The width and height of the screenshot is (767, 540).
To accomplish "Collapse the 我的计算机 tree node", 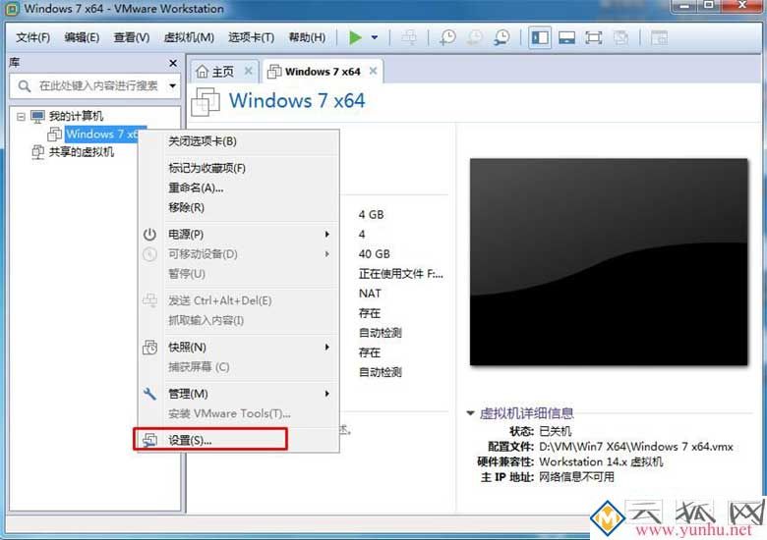I will 21,117.
